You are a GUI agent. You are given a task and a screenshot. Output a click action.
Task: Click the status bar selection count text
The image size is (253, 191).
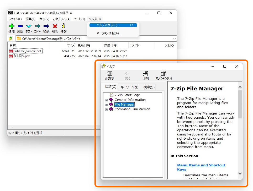click(25, 133)
